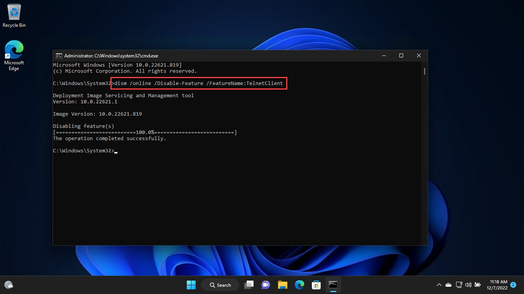This screenshot has height=294, width=524.
Task: Open the Recycle Bin on the desktop
Action: (14, 11)
